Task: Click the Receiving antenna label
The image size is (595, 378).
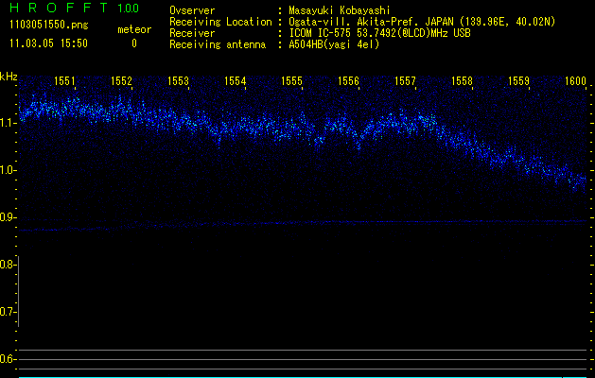Action: click(218, 44)
